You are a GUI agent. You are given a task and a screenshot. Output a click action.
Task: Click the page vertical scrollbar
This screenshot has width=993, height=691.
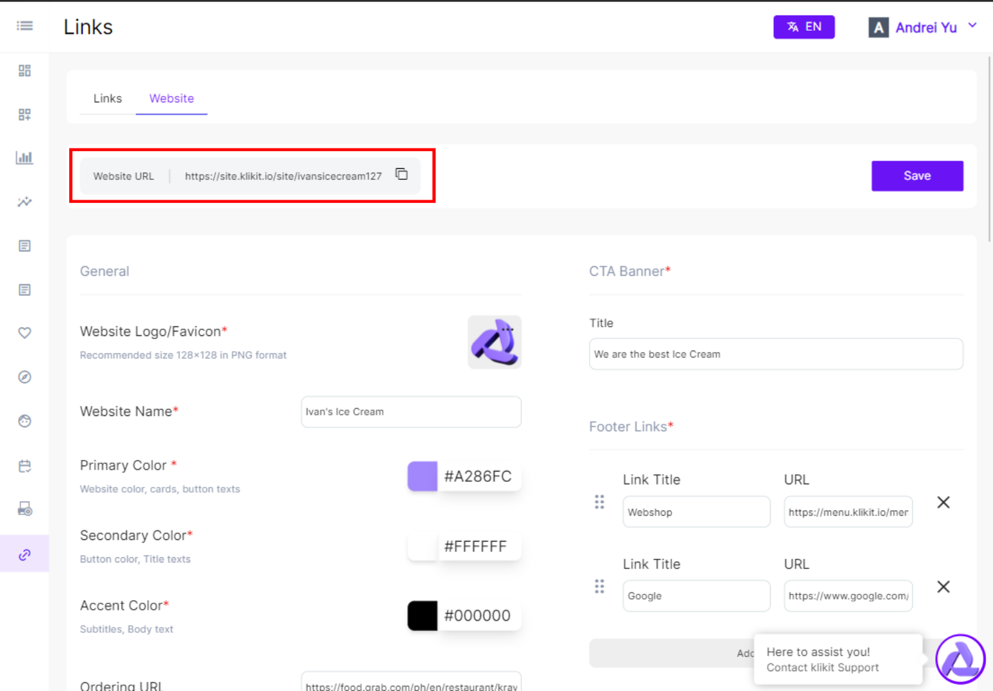[x=989, y=149]
